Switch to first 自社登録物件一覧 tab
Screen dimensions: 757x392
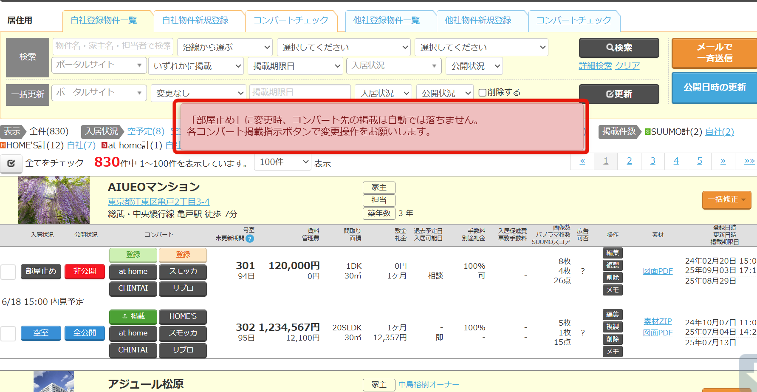click(104, 20)
